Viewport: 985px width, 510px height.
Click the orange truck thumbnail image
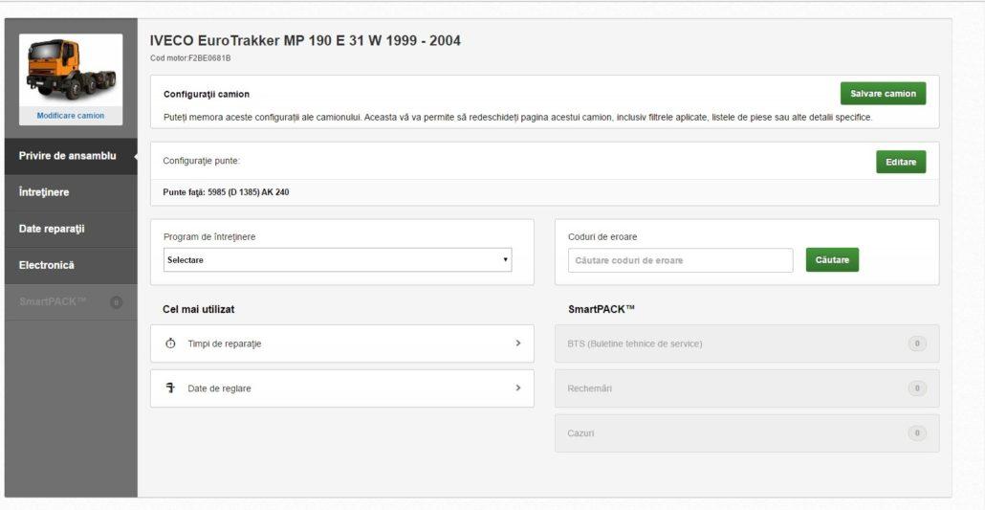click(x=71, y=69)
